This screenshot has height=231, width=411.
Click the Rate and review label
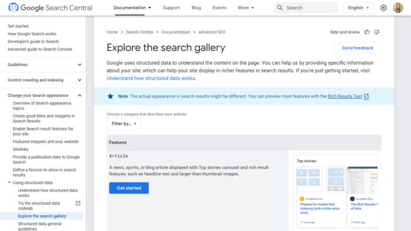tap(345, 32)
